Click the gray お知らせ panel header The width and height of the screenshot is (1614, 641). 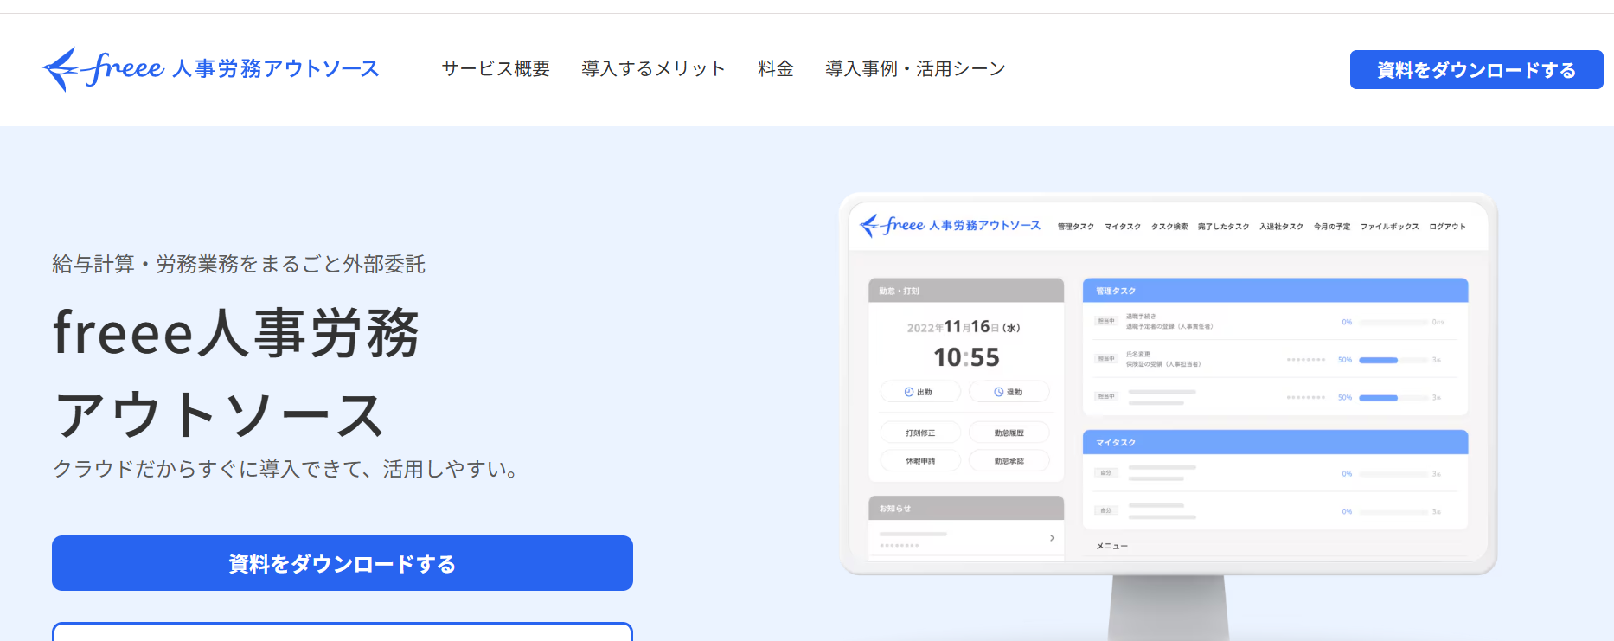pyautogui.click(x=966, y=508)
